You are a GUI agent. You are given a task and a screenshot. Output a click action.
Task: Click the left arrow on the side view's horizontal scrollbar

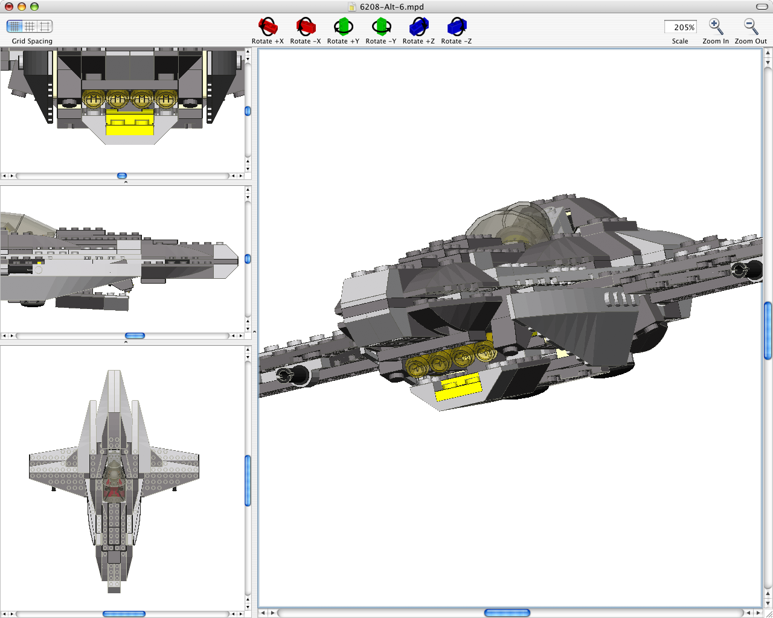[x=4, y=336]
